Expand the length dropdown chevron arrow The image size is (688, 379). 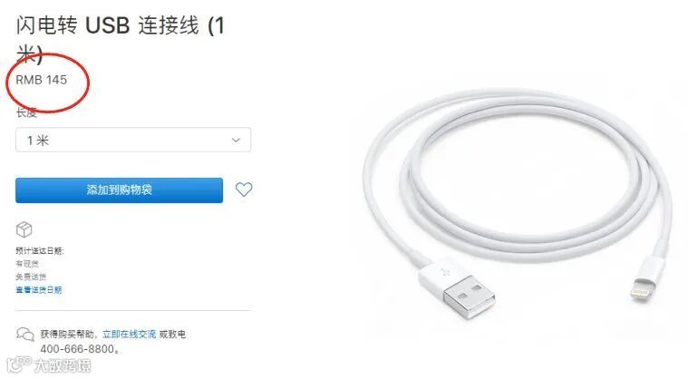[236, 141]
